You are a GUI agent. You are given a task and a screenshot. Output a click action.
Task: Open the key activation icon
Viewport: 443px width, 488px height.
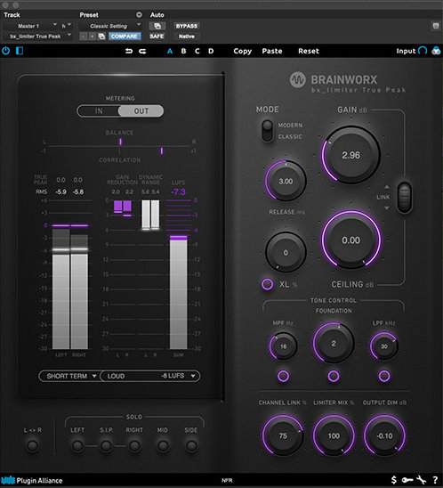[407, 480]
